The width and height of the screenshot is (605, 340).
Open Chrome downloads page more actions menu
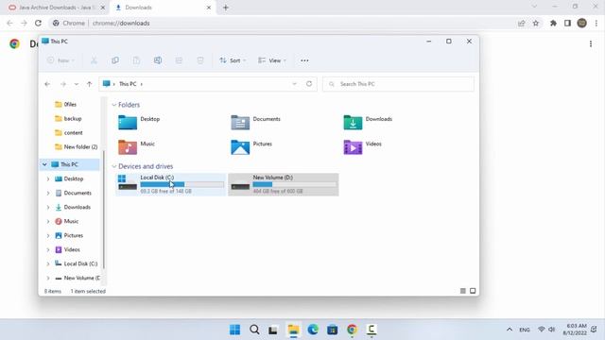tap(591, 44)
